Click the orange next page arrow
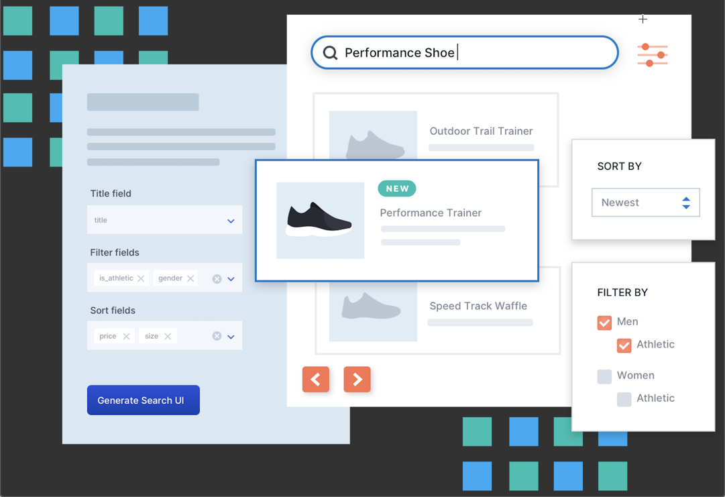Screen dimensions: 725x497 (357, 379)
